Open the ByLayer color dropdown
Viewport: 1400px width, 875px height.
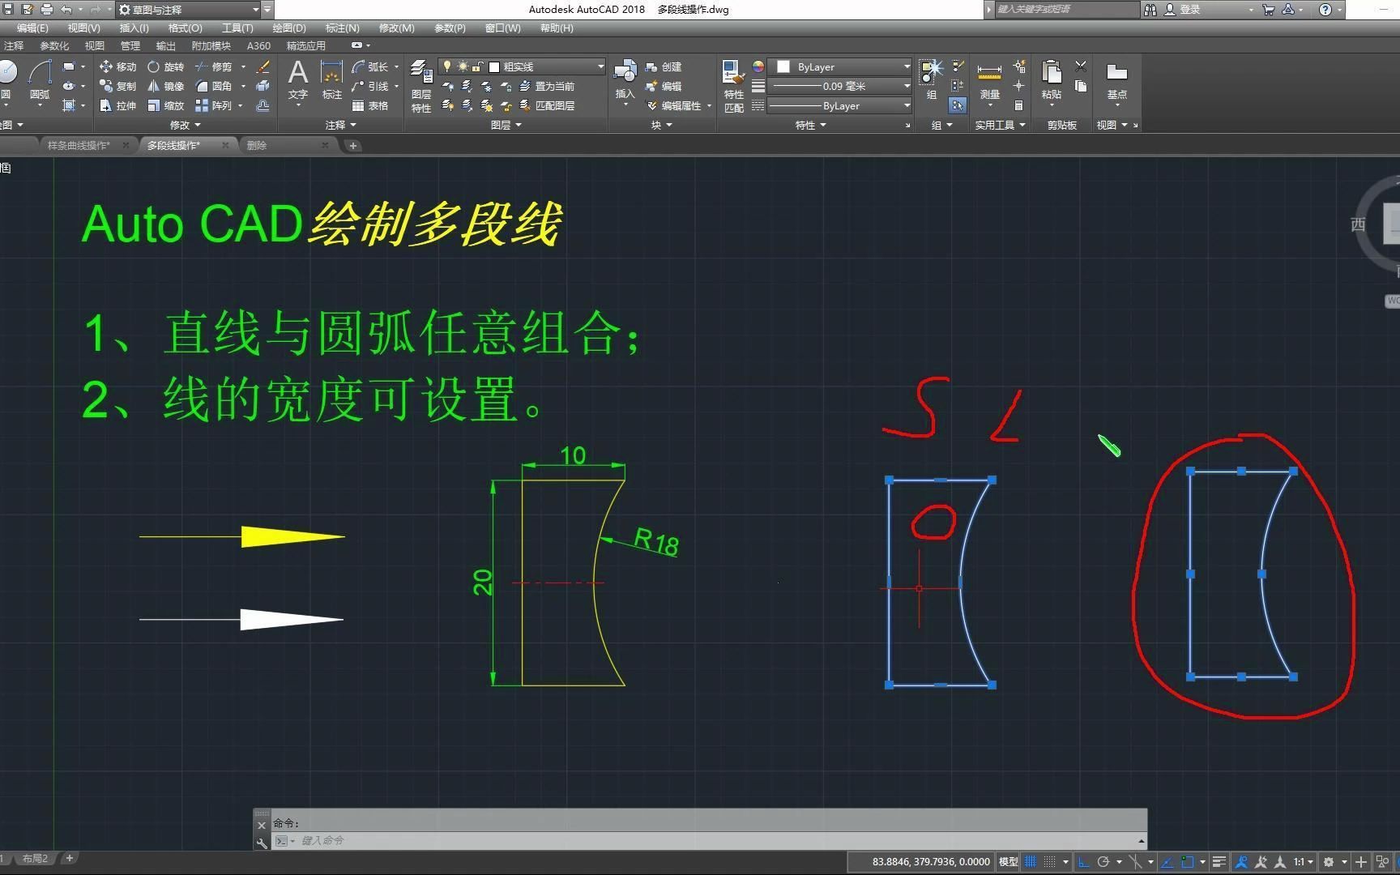pos(906,66)
